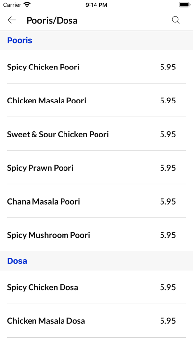Viewport: 193px width, 343px height.
Task: Select Spicy Chicken Dosa
Action: [x=96, y=287]
